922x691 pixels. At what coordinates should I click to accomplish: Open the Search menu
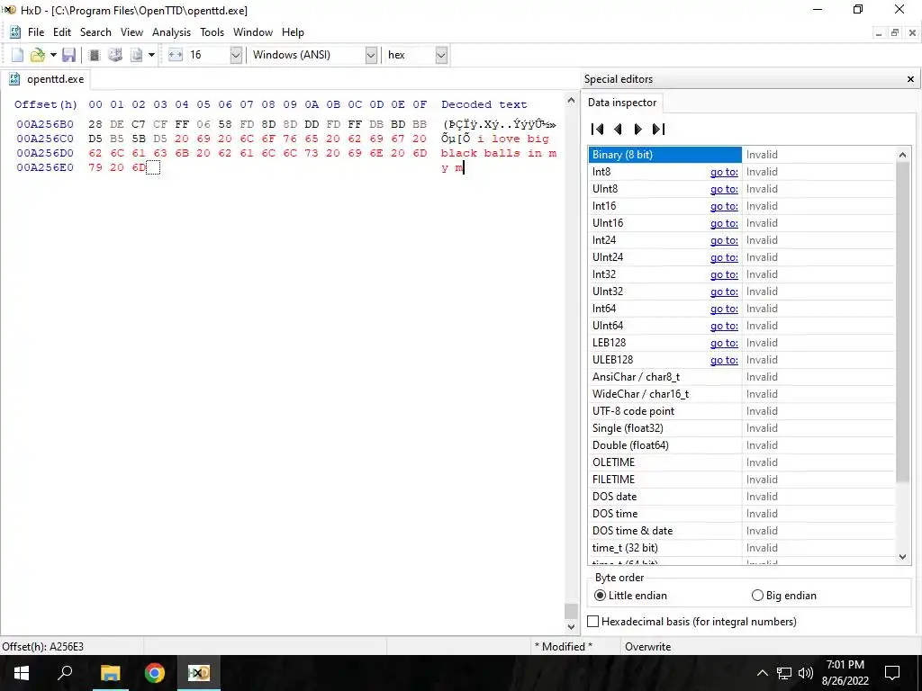pyautogui.click(x=95, y=32)
